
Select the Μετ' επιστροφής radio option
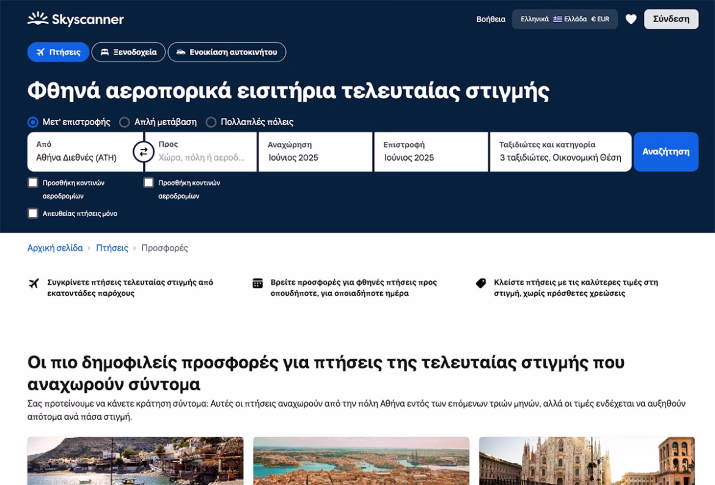tap(33, 122)
